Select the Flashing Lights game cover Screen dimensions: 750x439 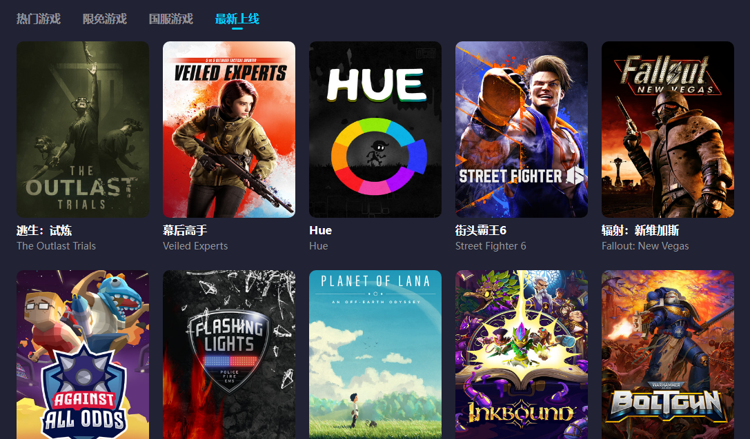[229, 354]
